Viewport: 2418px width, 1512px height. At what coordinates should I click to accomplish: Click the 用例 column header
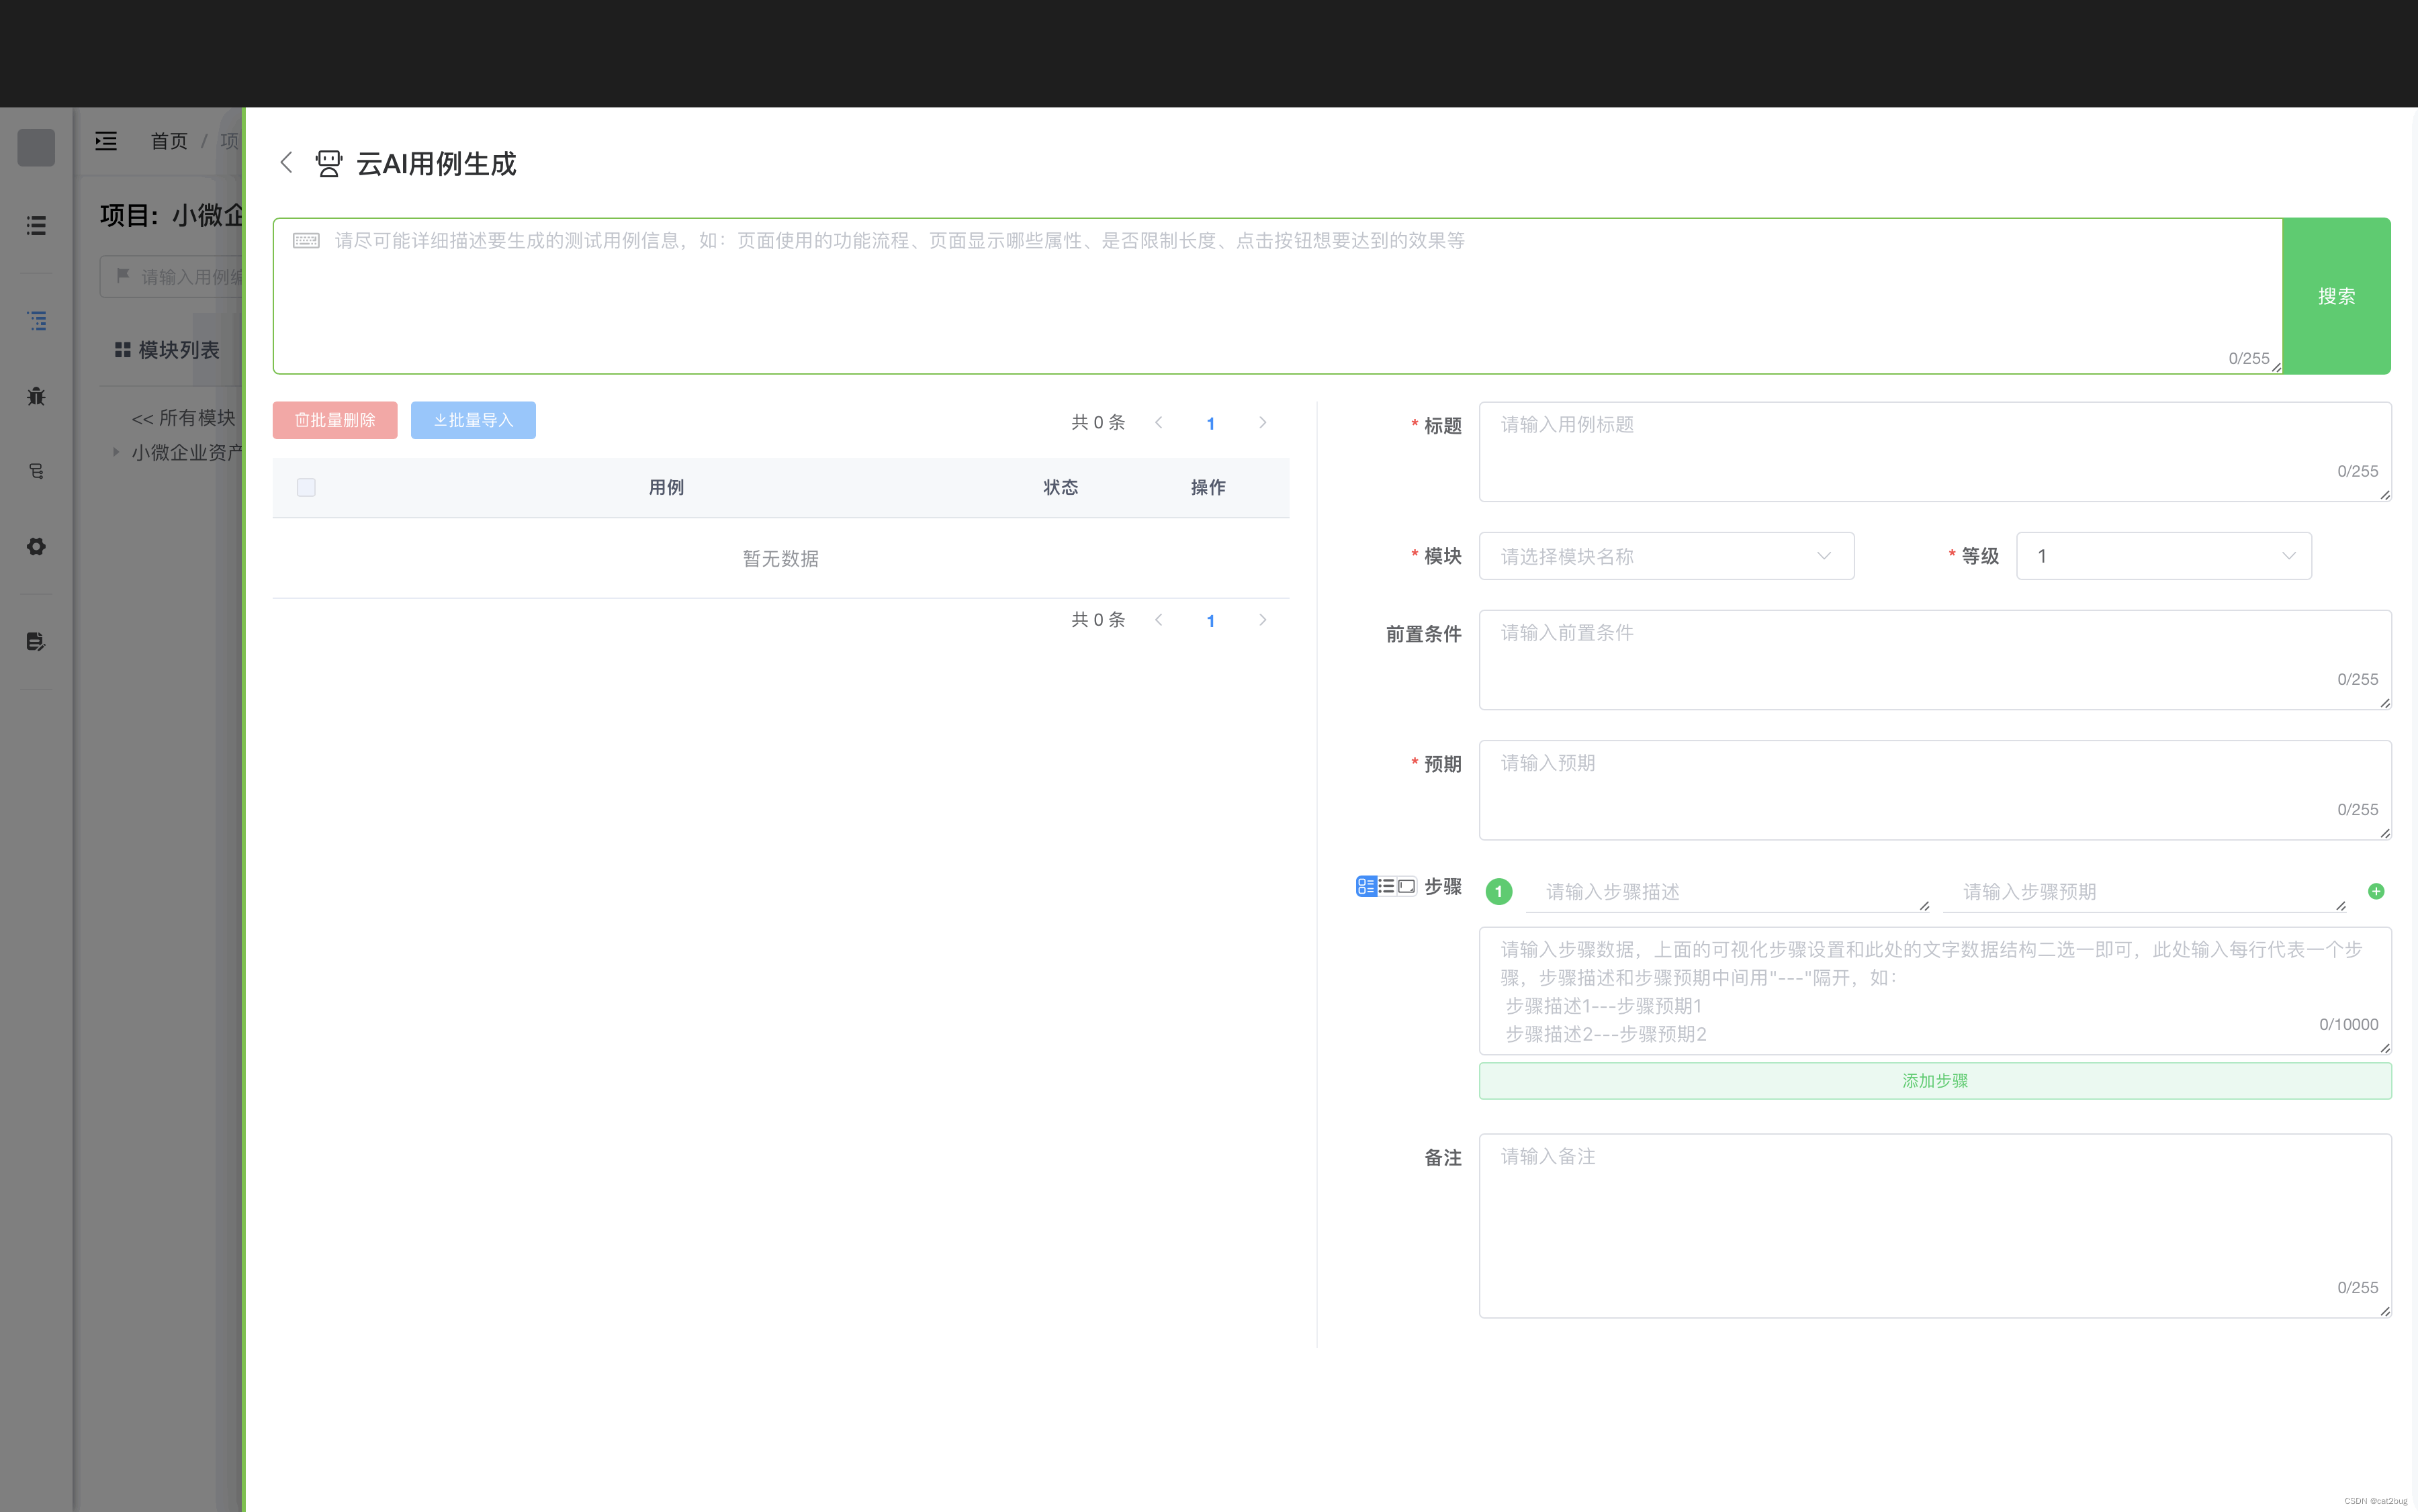pos(666,487)
